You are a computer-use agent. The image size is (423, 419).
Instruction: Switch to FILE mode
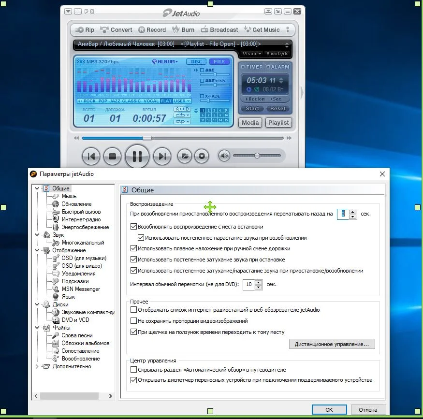coord(219,61)
